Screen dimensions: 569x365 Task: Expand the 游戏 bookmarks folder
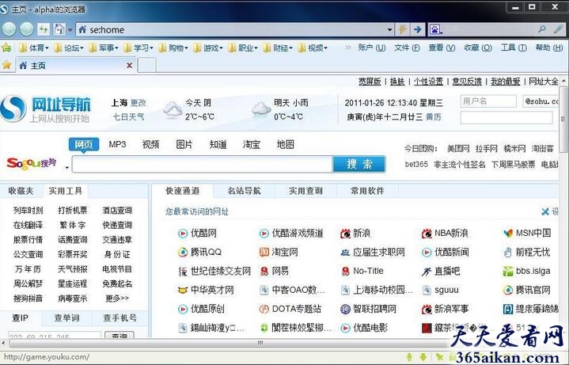207,48
